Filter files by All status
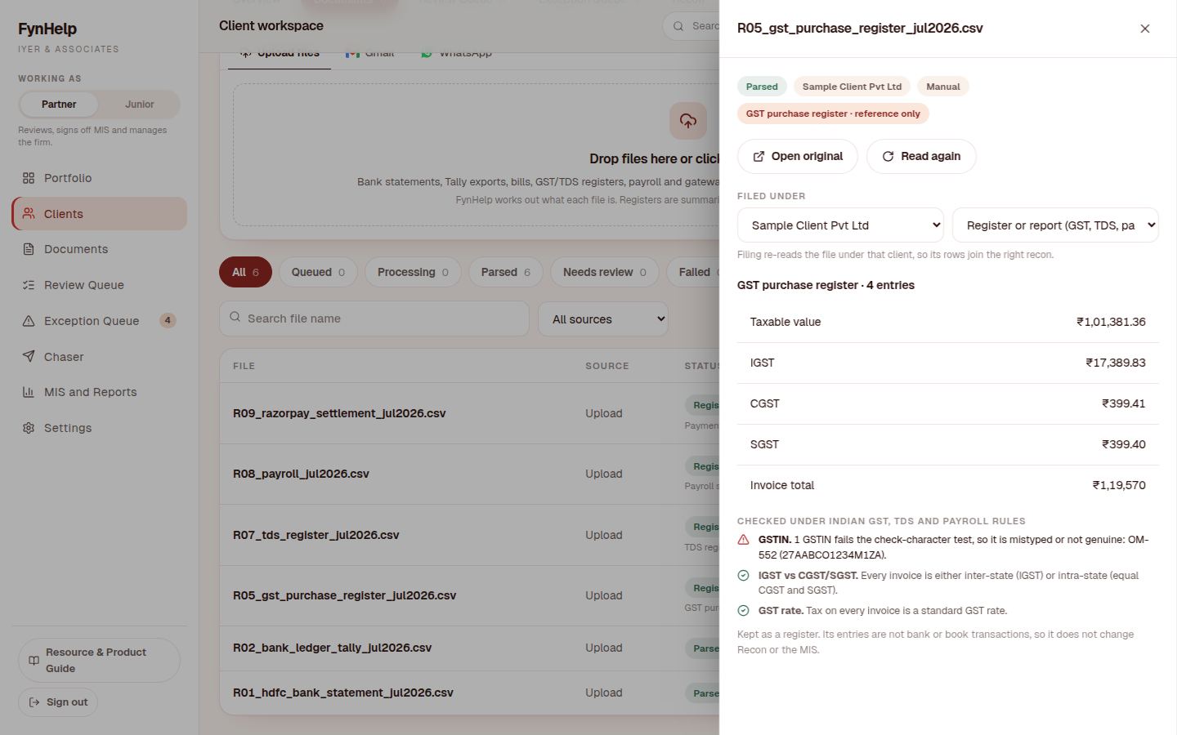Viewport: 1177px width, 735px height. (245, 273)
